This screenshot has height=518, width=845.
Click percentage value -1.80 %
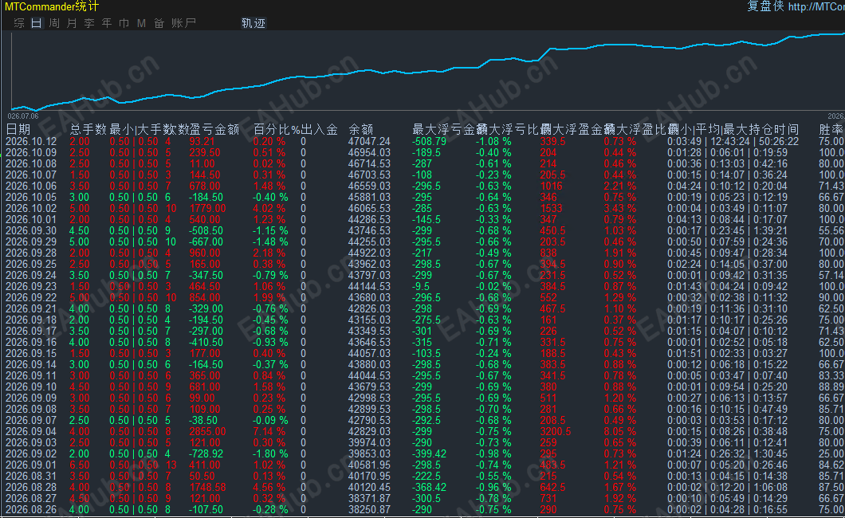(x=270, y=453)
